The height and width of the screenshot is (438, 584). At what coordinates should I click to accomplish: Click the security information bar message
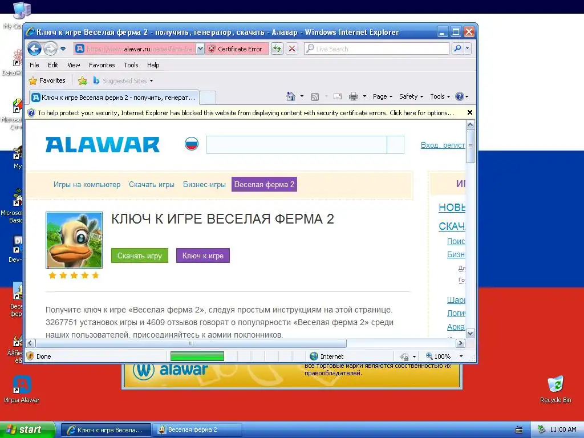coord(246,113)
